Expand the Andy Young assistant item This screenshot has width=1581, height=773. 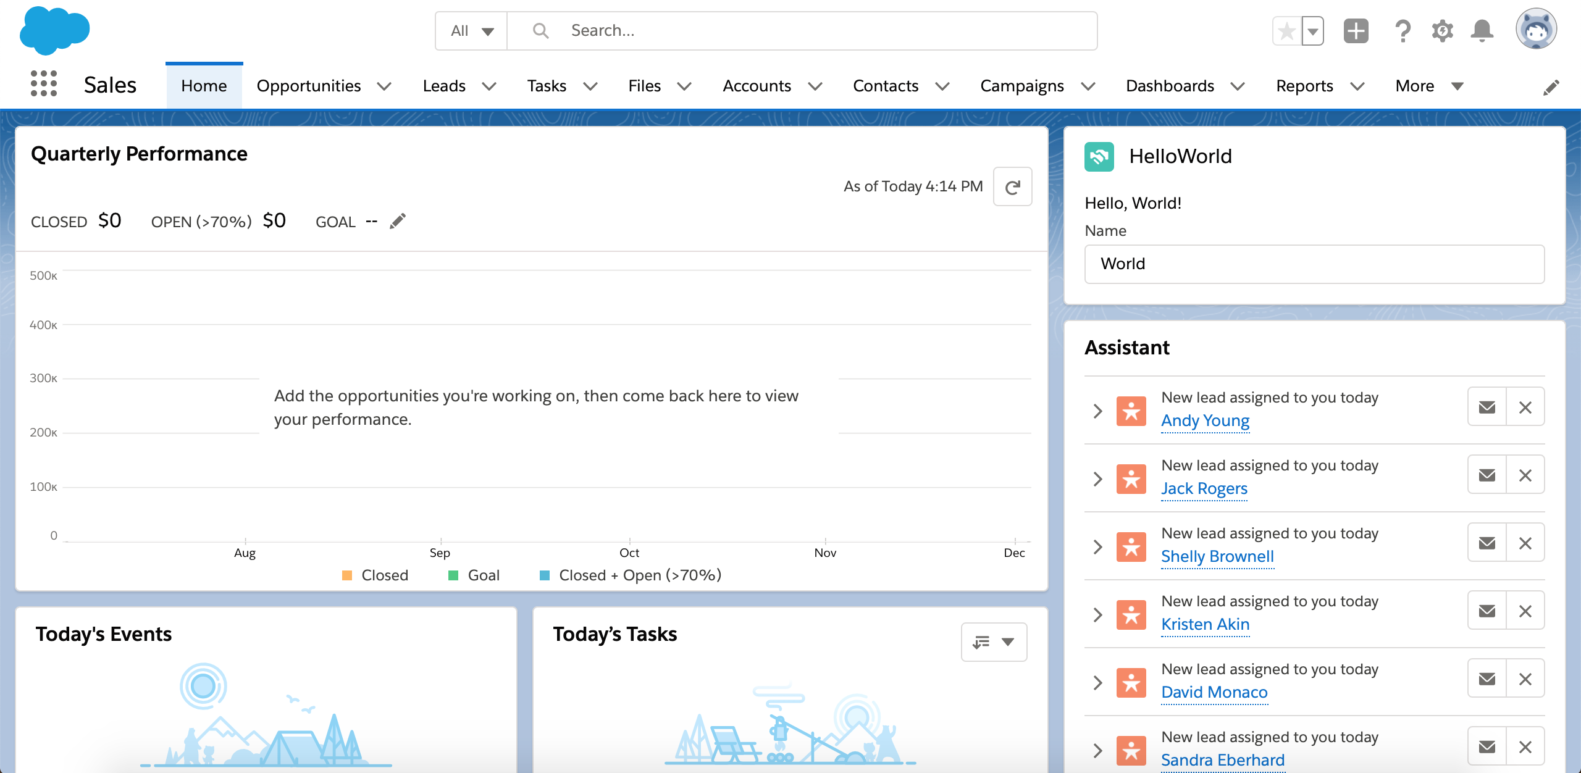pyautogui.click(x=1097, y=411)
